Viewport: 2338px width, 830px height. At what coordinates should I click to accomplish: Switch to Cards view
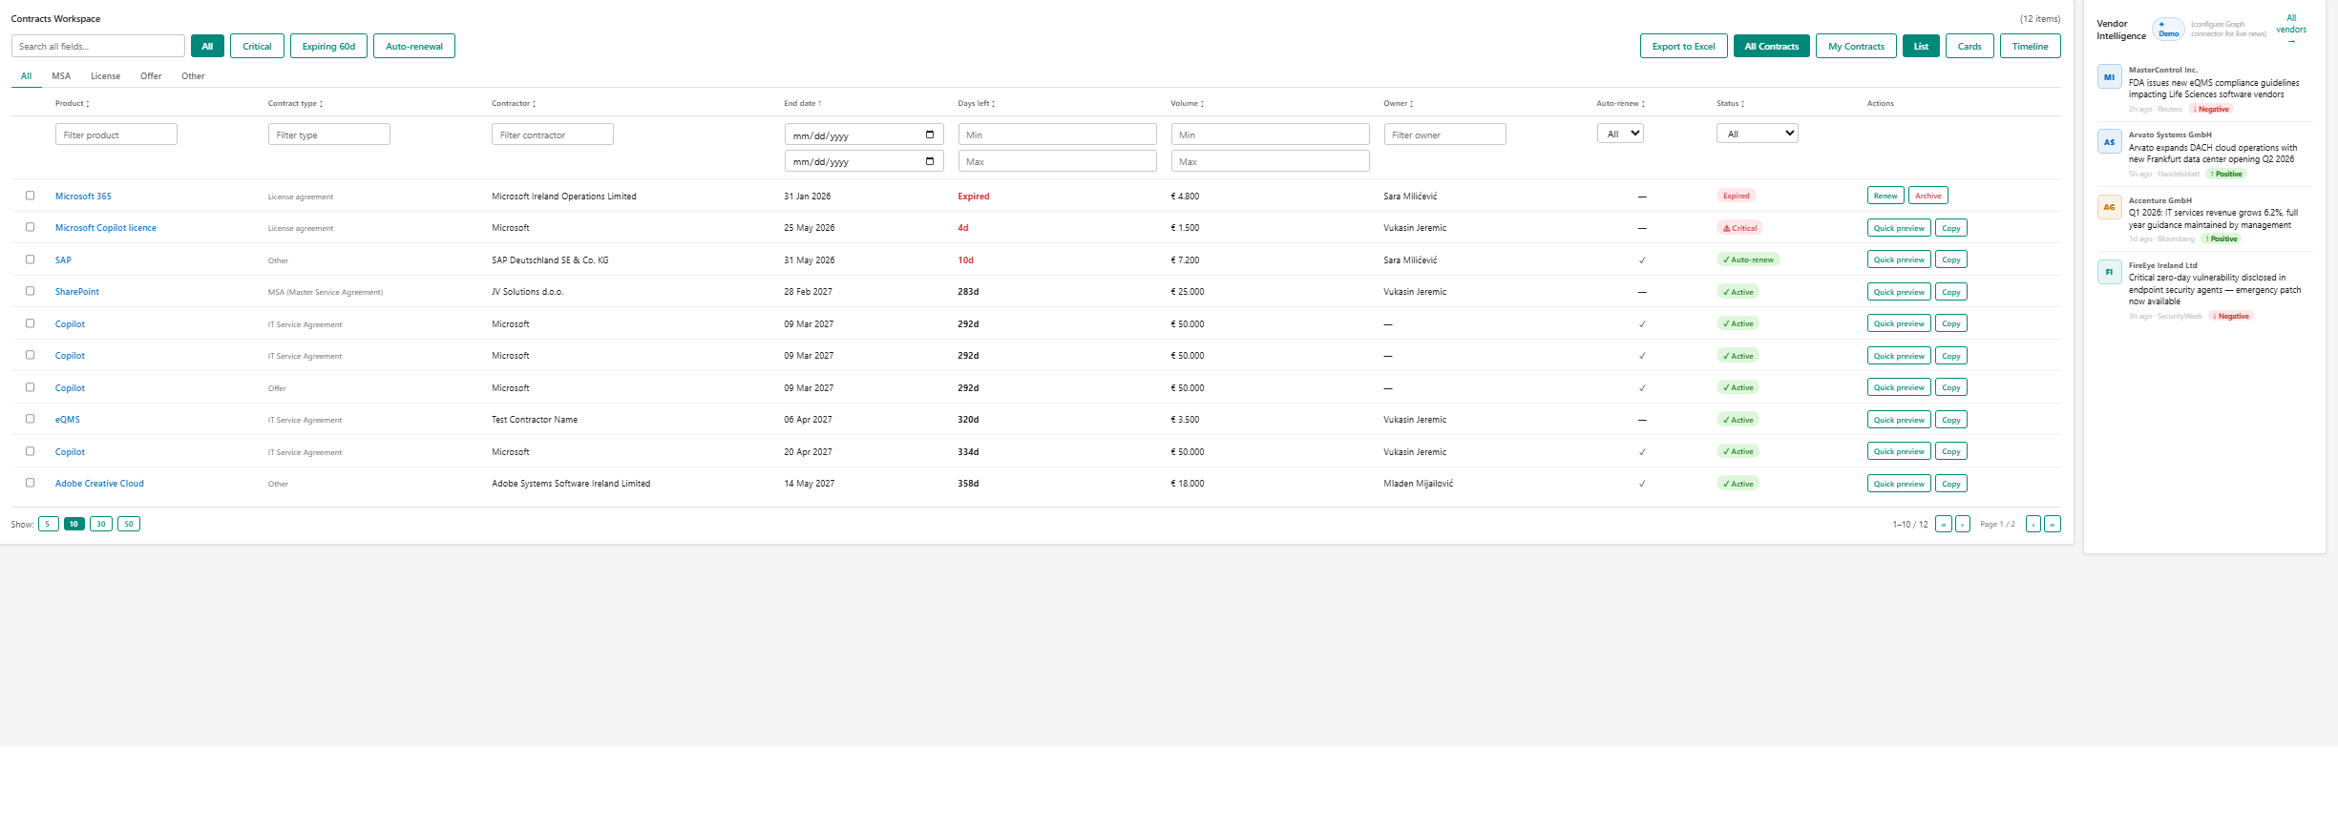(x=1969, y=46)
